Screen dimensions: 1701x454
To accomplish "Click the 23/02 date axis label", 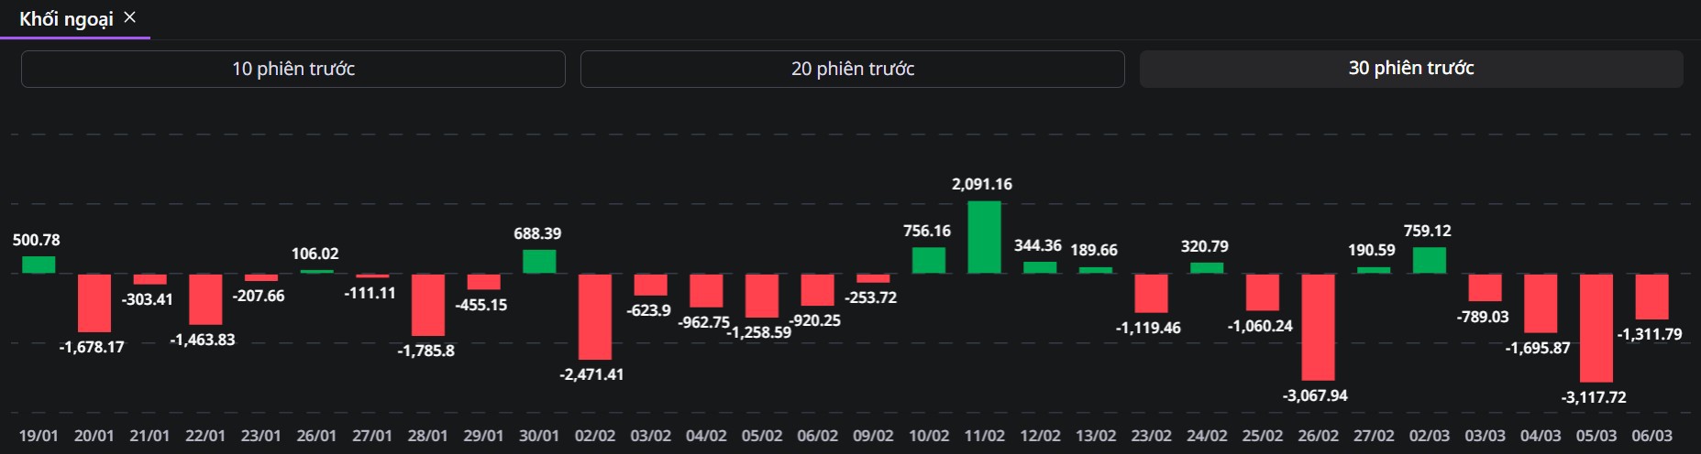I will (1151, 436).
